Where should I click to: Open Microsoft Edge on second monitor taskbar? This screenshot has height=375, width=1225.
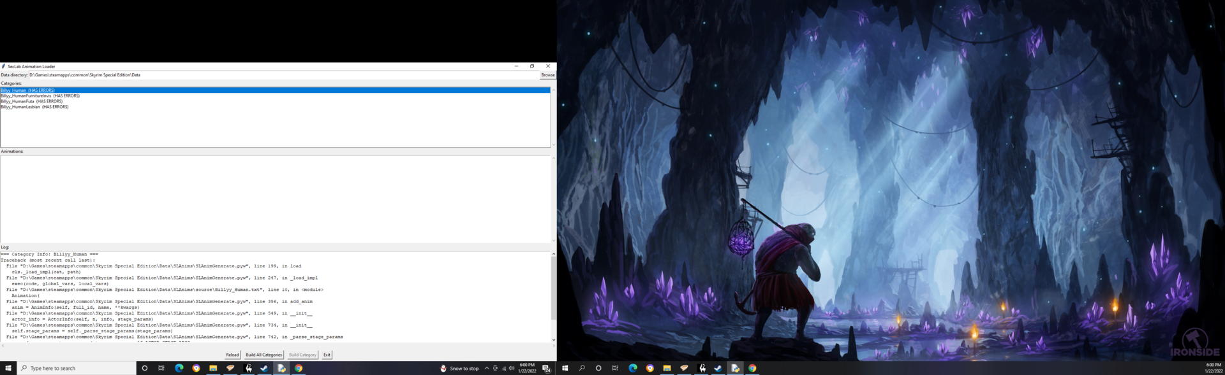633,368
